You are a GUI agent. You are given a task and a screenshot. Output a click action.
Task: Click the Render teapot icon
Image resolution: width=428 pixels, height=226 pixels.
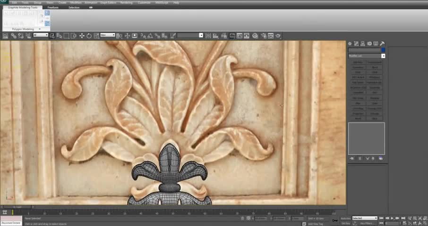pyautogui.click(x=278, y=36)
